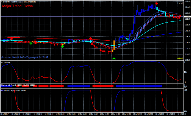The height and width of the screenshot is (116, 191).
Task: Click the '12 Jul 12:36' time label
Action: click(127, 114)
